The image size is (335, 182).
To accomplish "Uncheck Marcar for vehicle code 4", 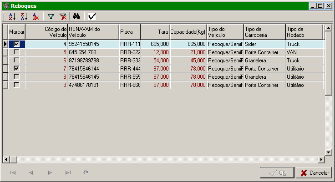I will (x=17, y=44).
